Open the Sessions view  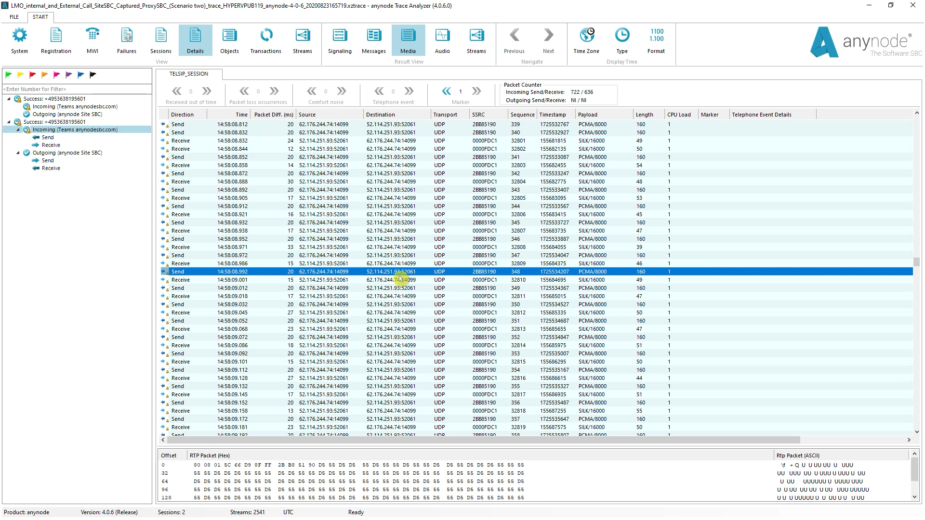click(161, 40)
